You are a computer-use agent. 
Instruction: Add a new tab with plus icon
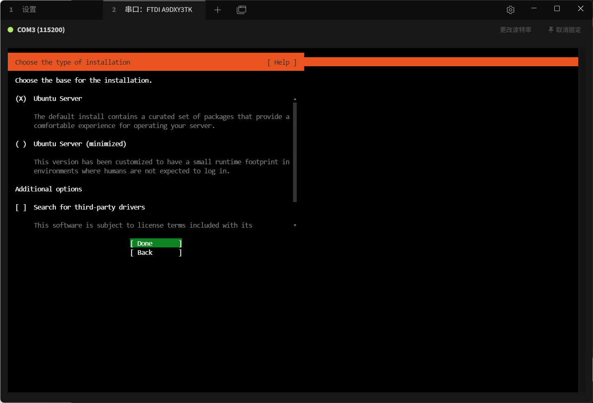(218, 10)
